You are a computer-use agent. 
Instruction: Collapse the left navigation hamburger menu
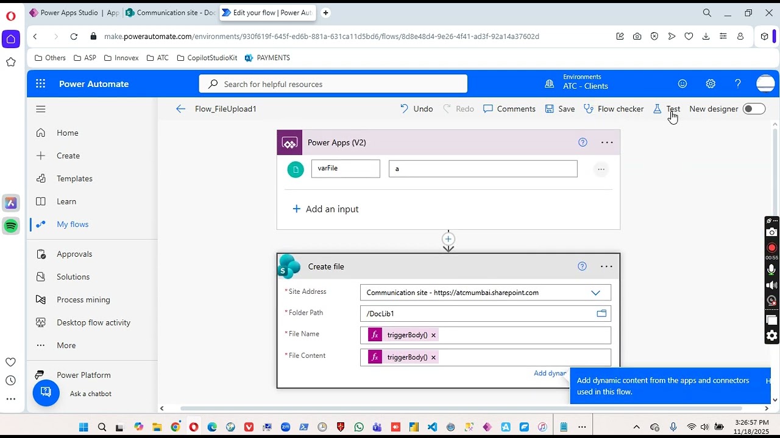[41, 109]
